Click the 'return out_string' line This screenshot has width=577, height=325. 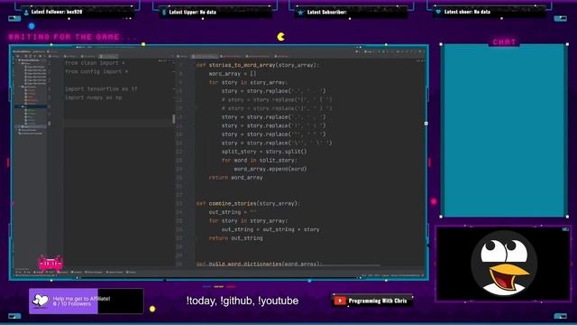tap(235, 238)
